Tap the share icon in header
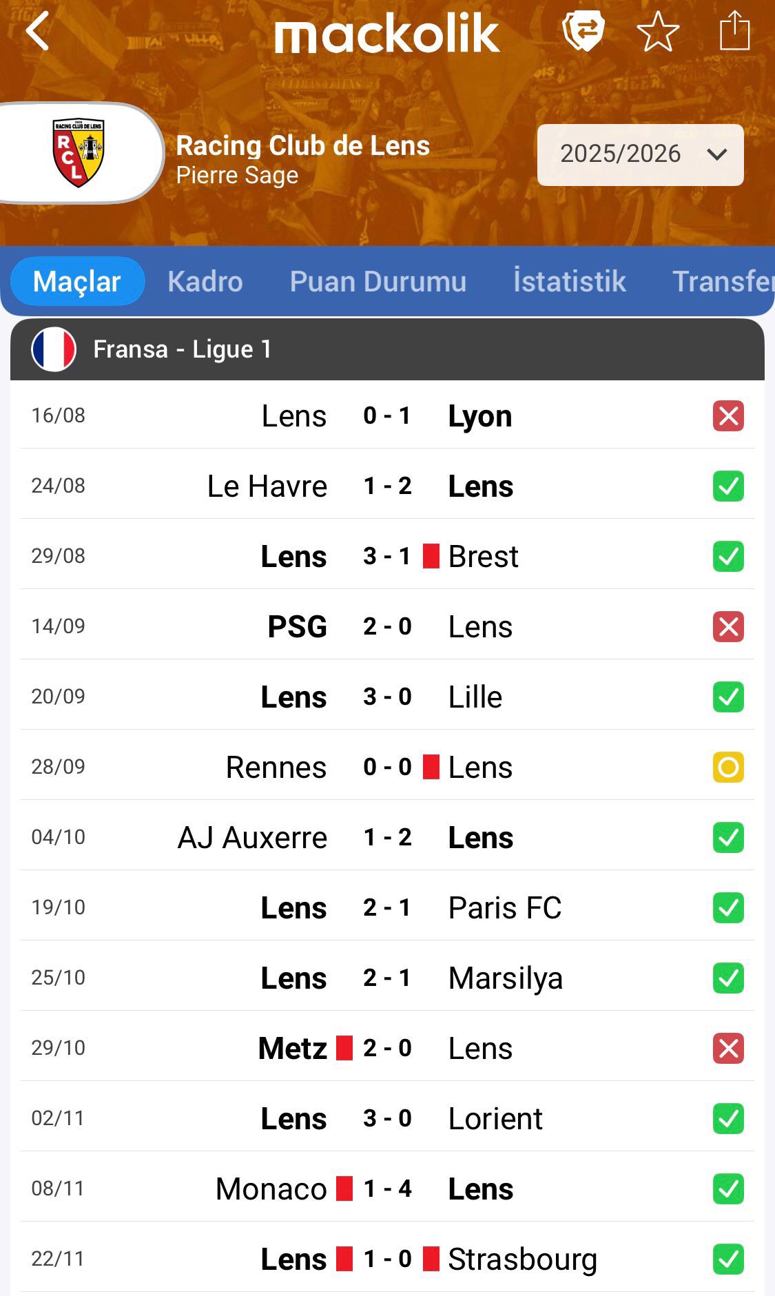The height and width of the screenshot is (1296, 775). [734, 32]
